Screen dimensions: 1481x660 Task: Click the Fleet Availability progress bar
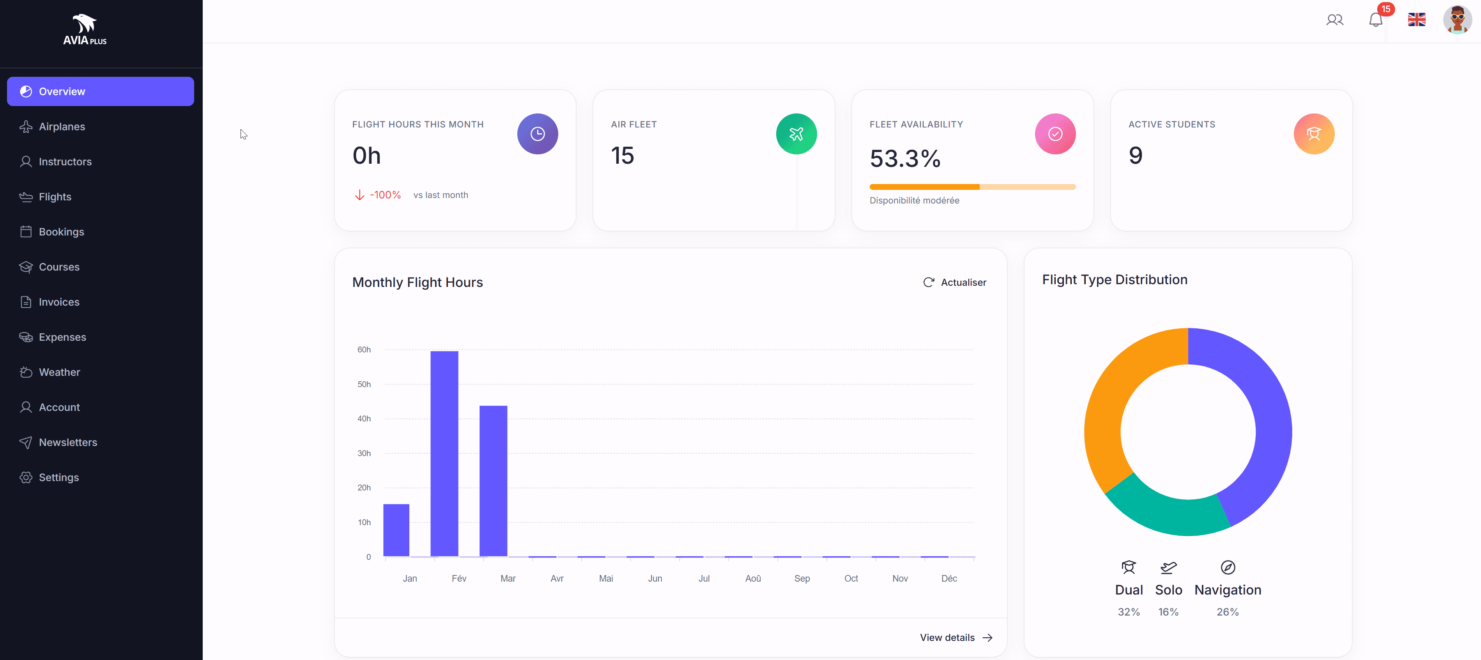tap(972, 187)
